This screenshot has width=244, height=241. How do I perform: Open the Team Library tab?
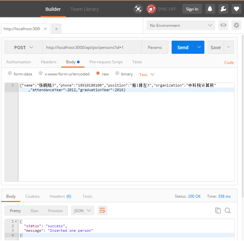[x=84, y=9]
